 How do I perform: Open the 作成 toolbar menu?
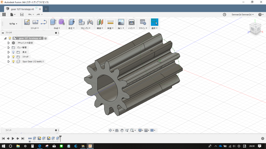pos(57,28)
